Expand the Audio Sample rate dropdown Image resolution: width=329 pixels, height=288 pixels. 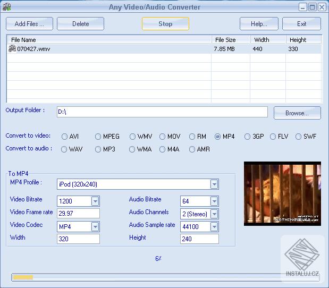click(x=214, y=227)
